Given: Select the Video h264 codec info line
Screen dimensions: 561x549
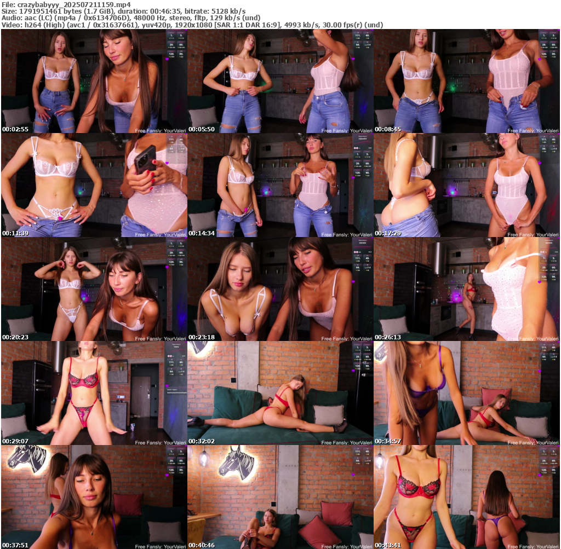Looking at the screenshot, I should click(x=192, y=25).
